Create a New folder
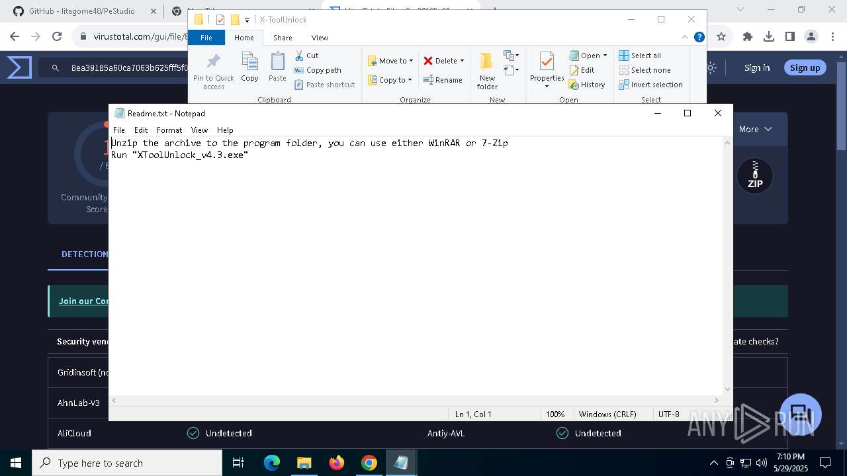Screen dimensions: 847x476 click(x=487, y=71)
